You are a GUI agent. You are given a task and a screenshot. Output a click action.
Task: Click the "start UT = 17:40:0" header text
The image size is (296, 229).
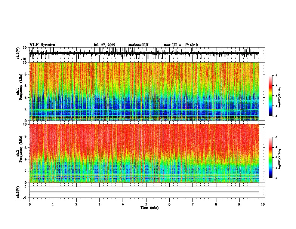181,45
